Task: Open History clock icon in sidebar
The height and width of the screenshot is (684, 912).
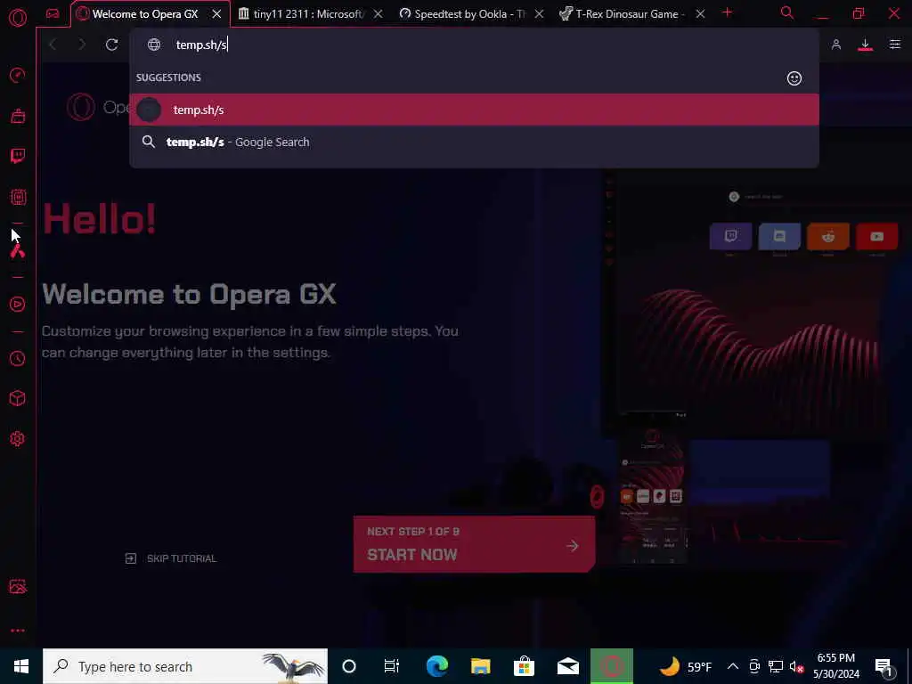Action: pyautogui.click(x=18, y=358)
